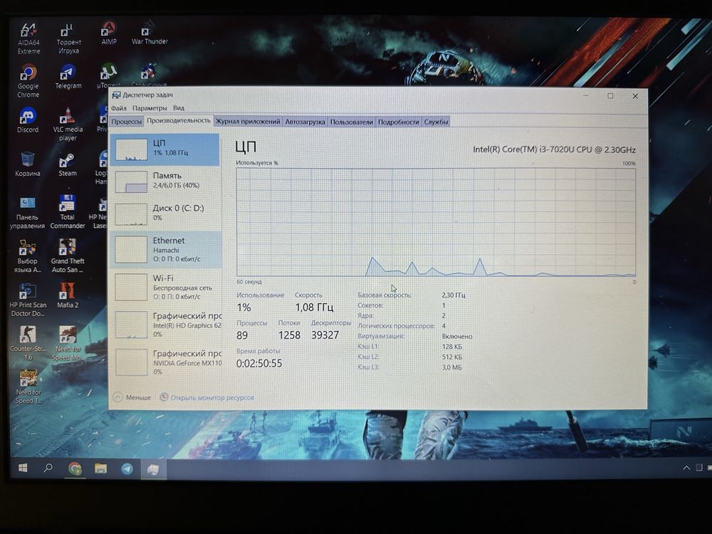This screenshot has width=712, height=534.
Task: Open Need for Speed Most Wanted icon
Action: tap(67, 344)
